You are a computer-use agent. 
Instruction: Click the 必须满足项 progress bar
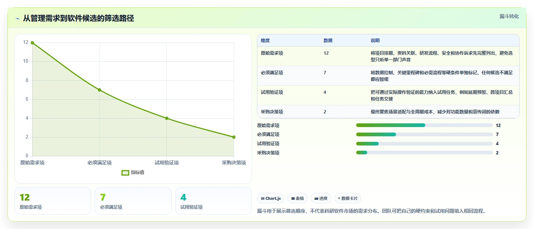[x=425, y=134]
